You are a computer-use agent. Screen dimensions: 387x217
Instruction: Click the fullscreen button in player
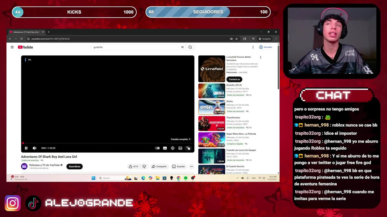(x=188, y=148)
